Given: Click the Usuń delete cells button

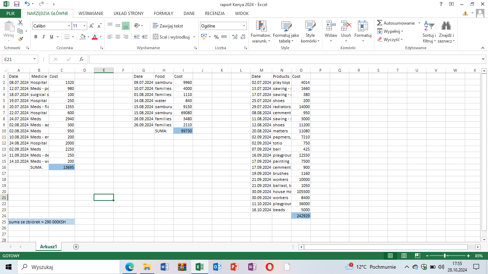Looking at the screenshot, I should click(346, 32).
